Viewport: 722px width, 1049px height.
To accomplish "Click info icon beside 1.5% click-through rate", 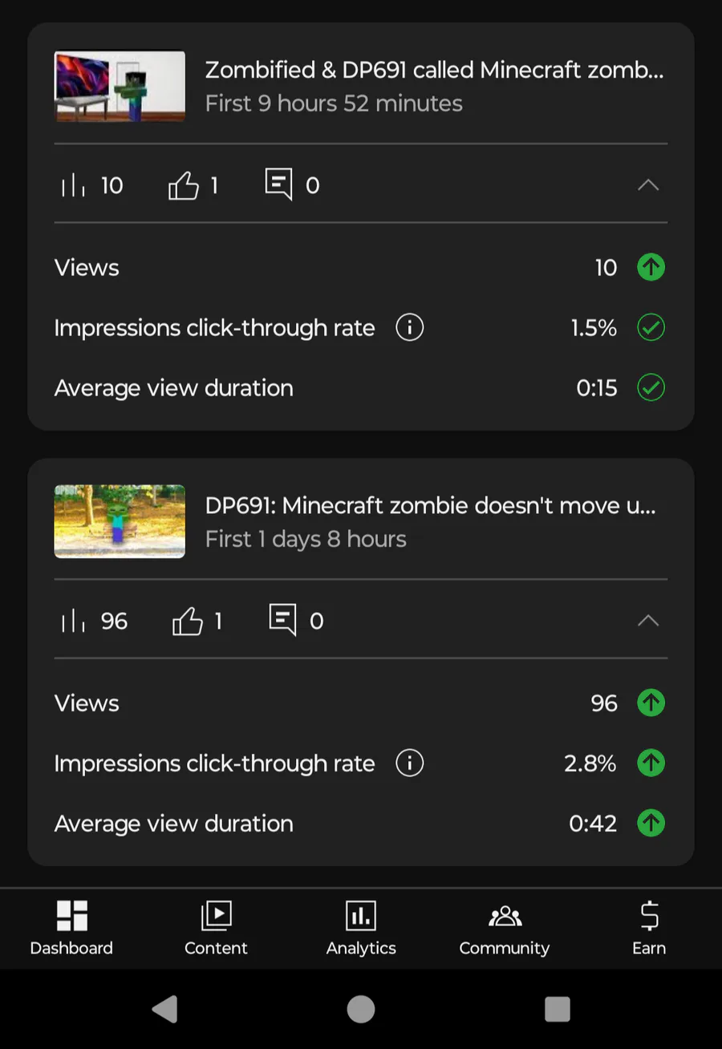I will point(410,327).
